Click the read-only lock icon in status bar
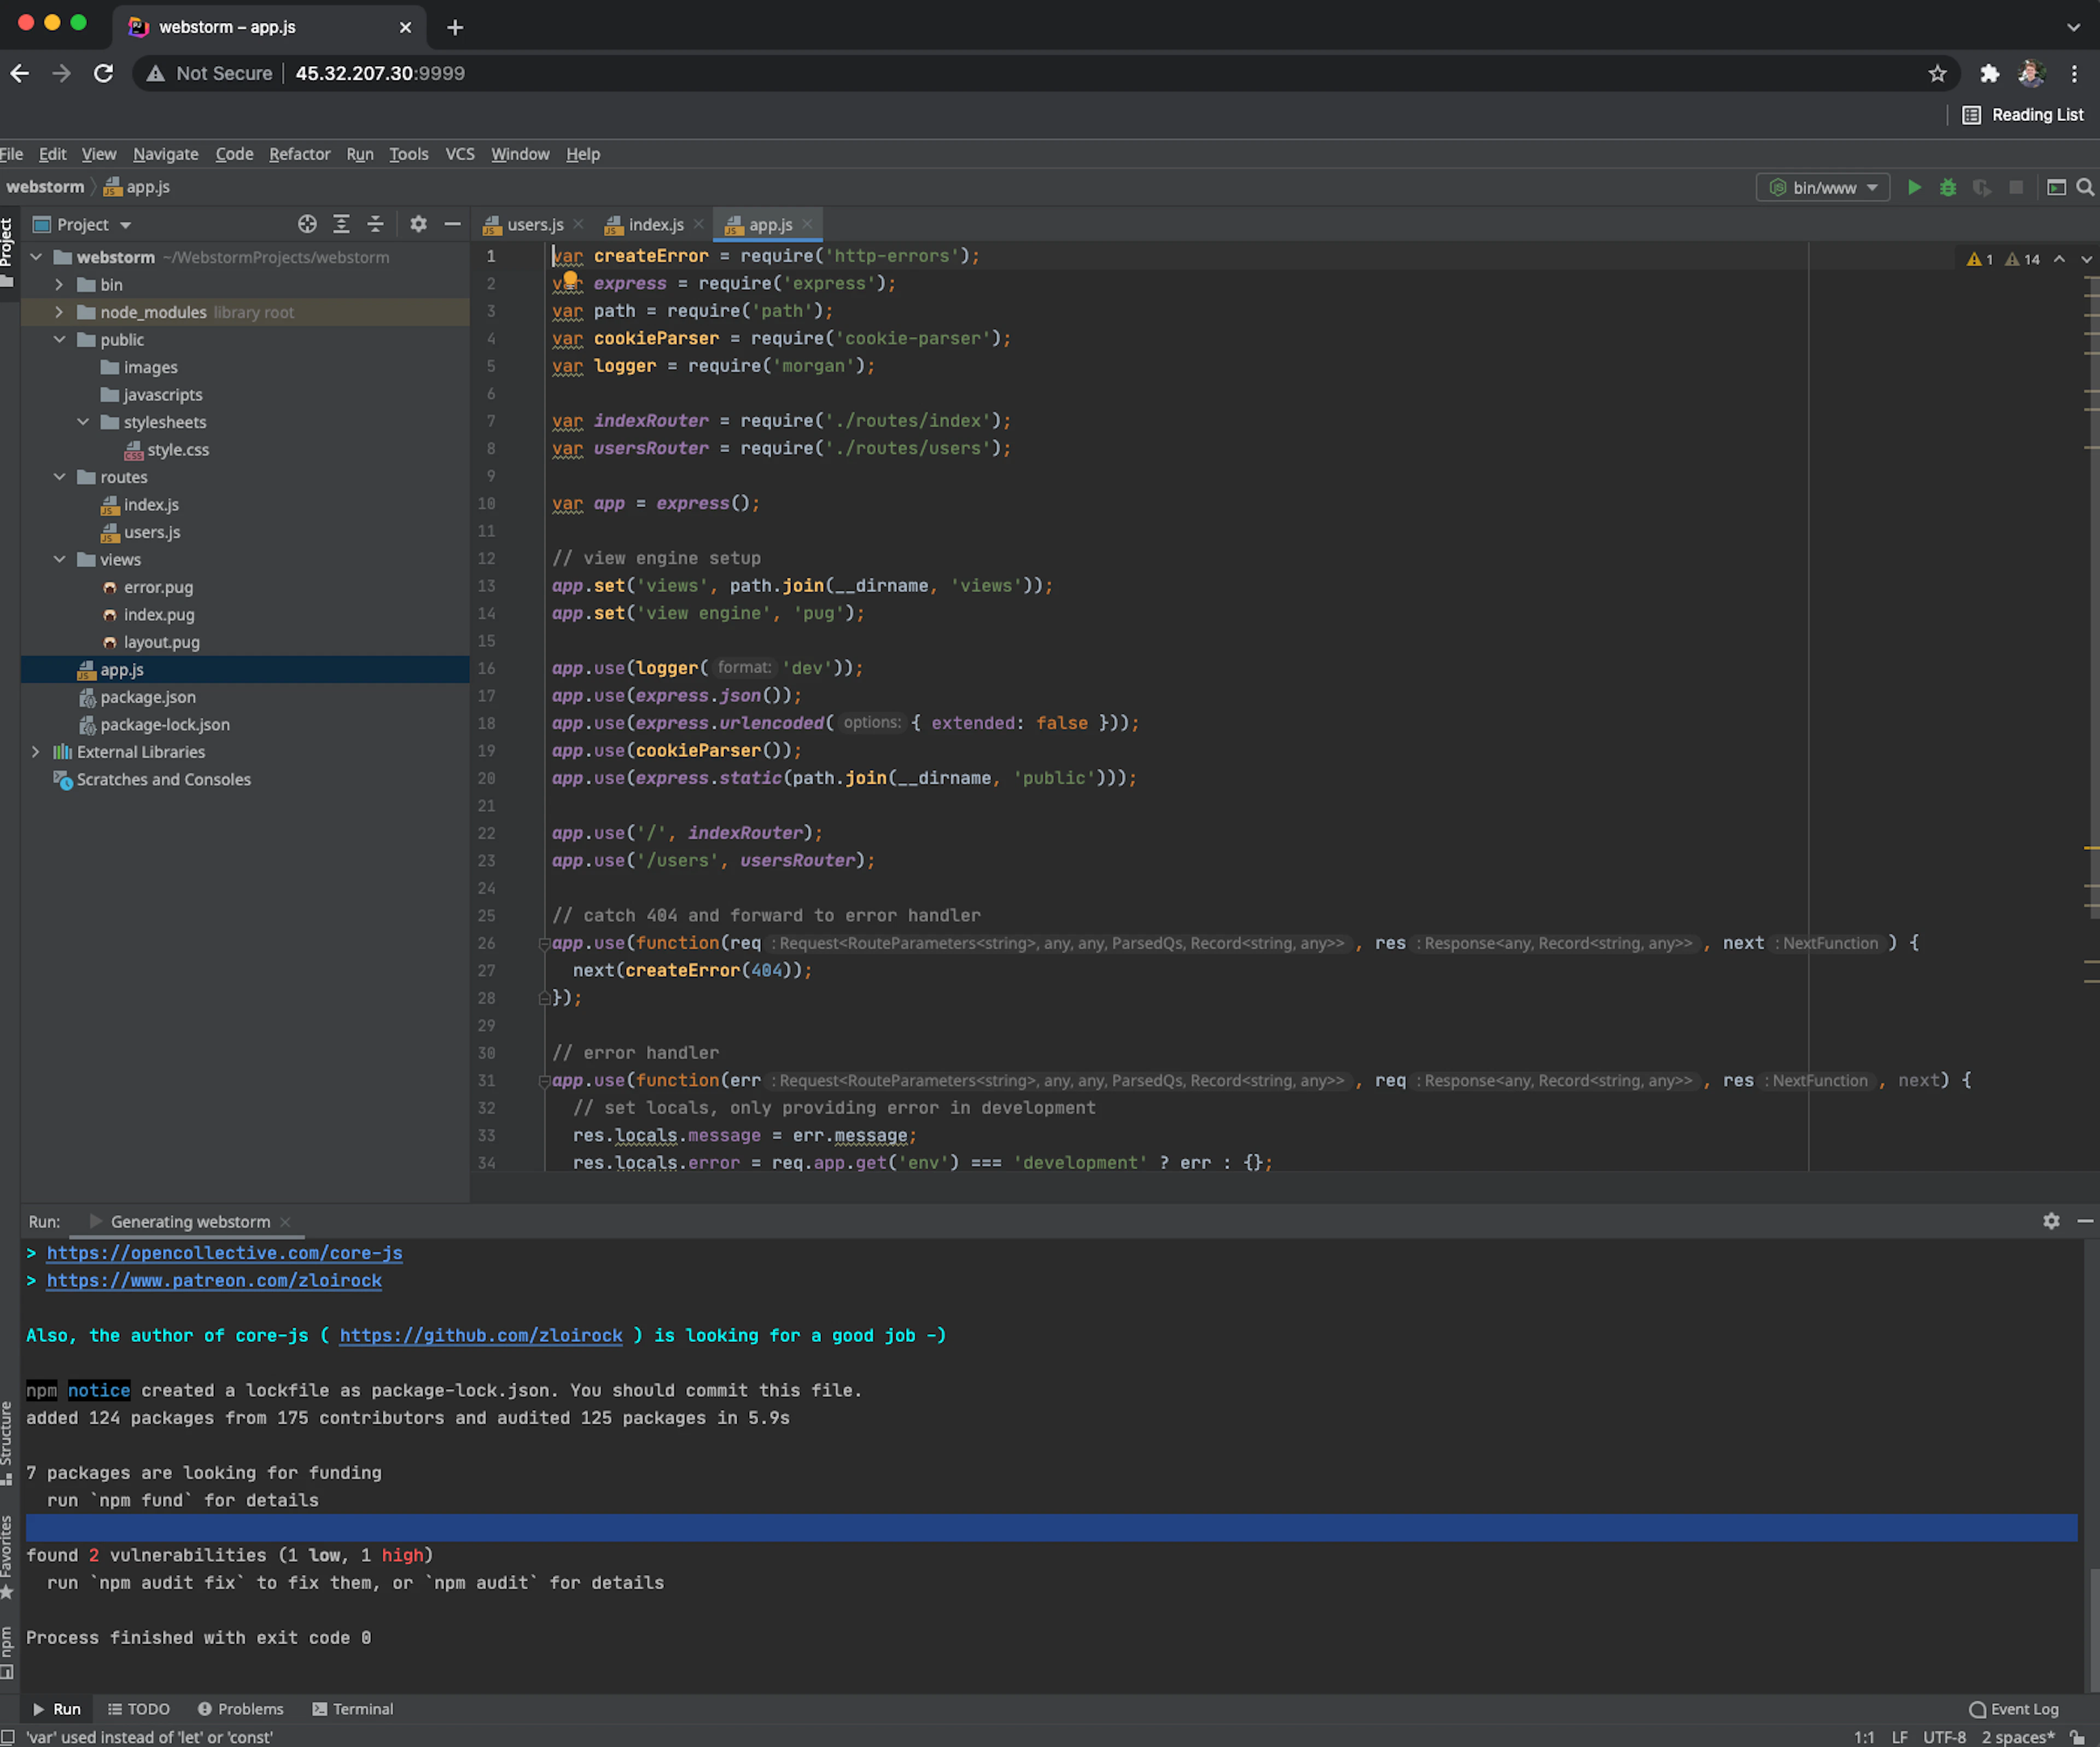This screenshot has height=1747, width=2100. (x=2077, y=1737)
